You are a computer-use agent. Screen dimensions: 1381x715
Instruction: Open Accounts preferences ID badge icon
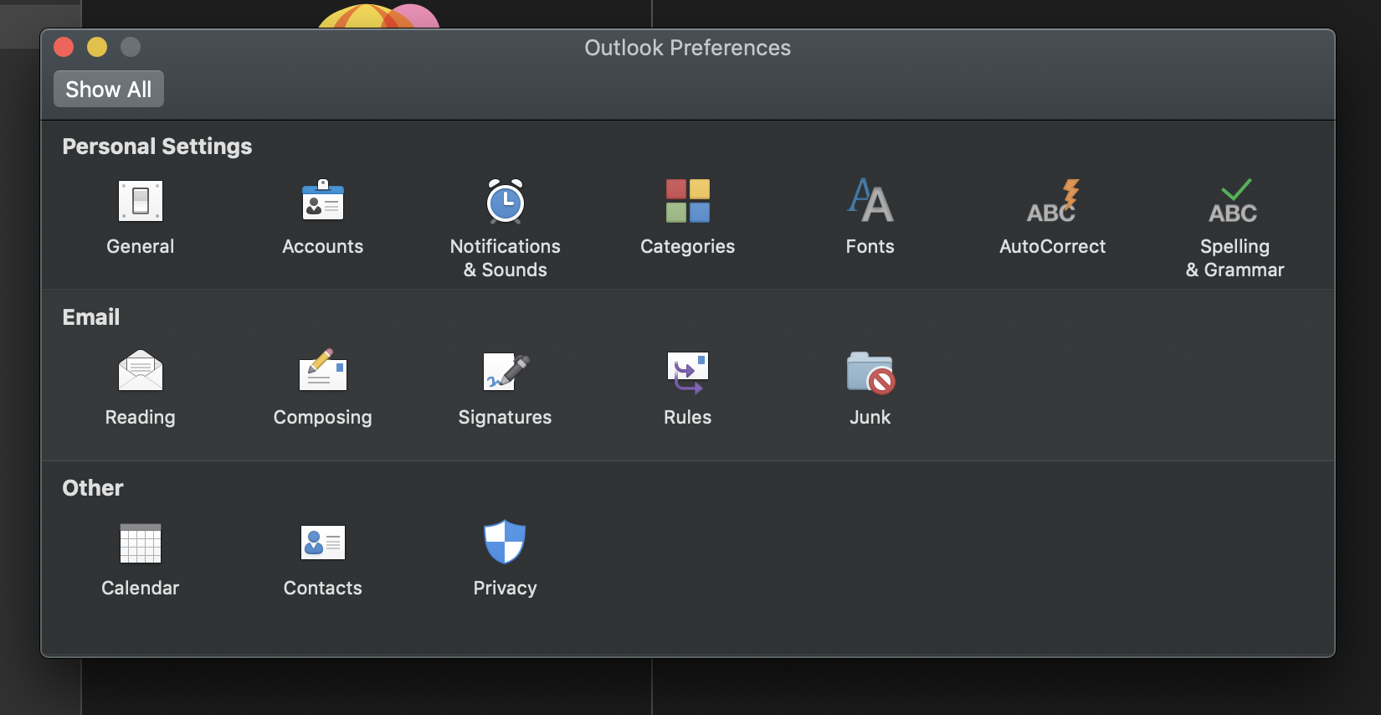[323, 201]
